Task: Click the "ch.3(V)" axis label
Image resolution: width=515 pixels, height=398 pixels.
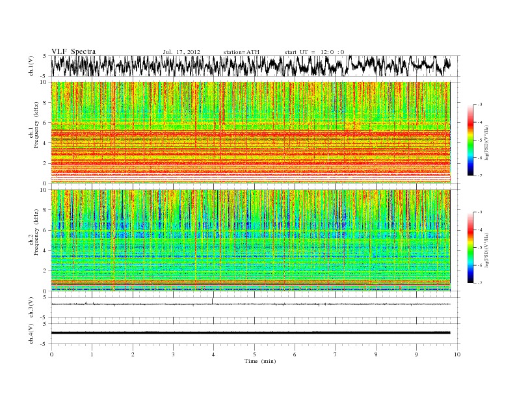Action: coord(31,307)
